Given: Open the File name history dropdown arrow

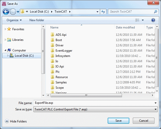Looking at the screenshot, I should [155, 103].
